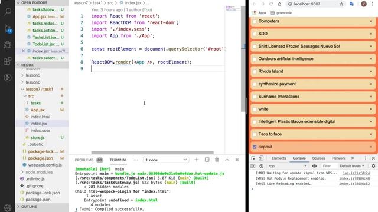378x212 pixels.
Task: Open the console context top dropdown
Action: (287, 166)
